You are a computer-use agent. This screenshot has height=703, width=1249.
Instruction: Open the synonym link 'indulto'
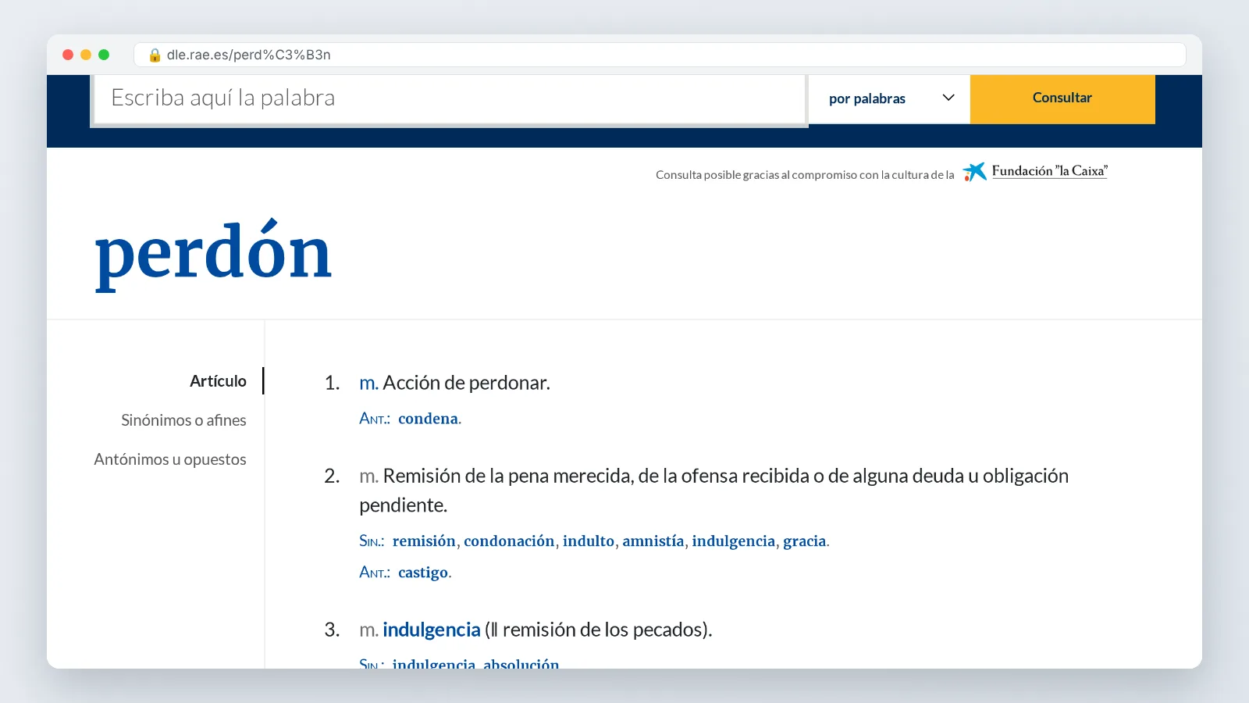click(x=589, y=541)
